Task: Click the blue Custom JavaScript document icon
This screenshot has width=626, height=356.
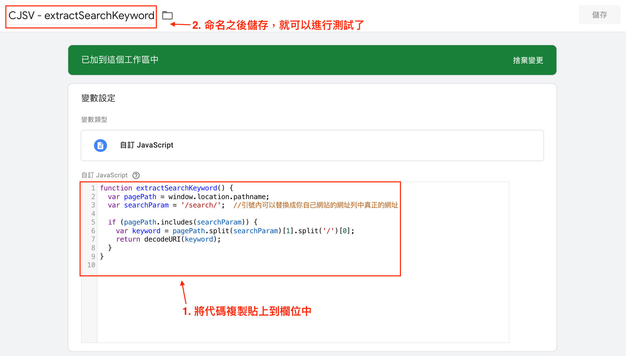Action: click(100, 146)
